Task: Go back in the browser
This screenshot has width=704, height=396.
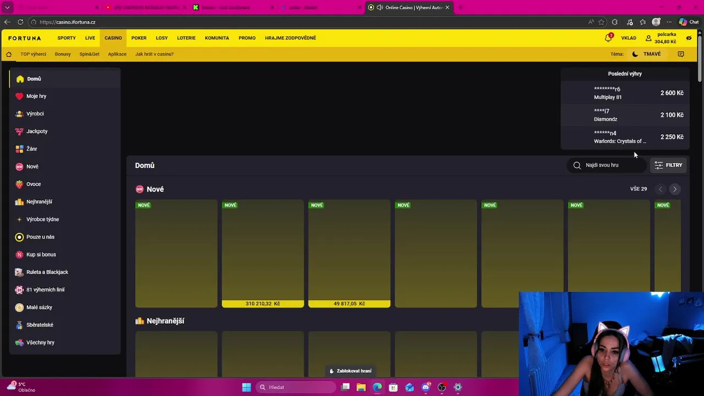Action: click(x=7, y=22)
